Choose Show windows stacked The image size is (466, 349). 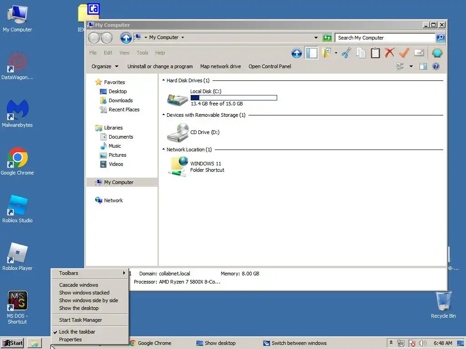click(x=90, y=293)
